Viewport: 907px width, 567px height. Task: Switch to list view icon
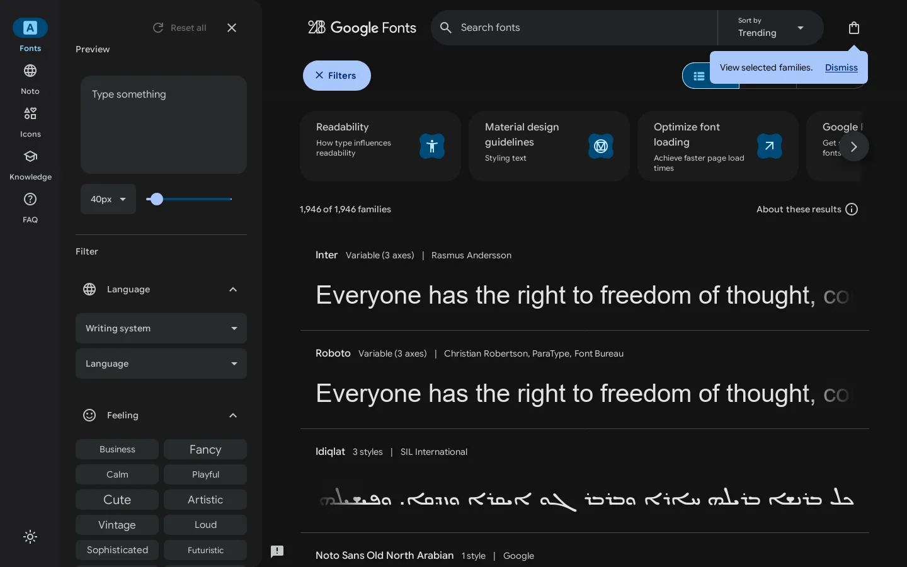[699, 76]
